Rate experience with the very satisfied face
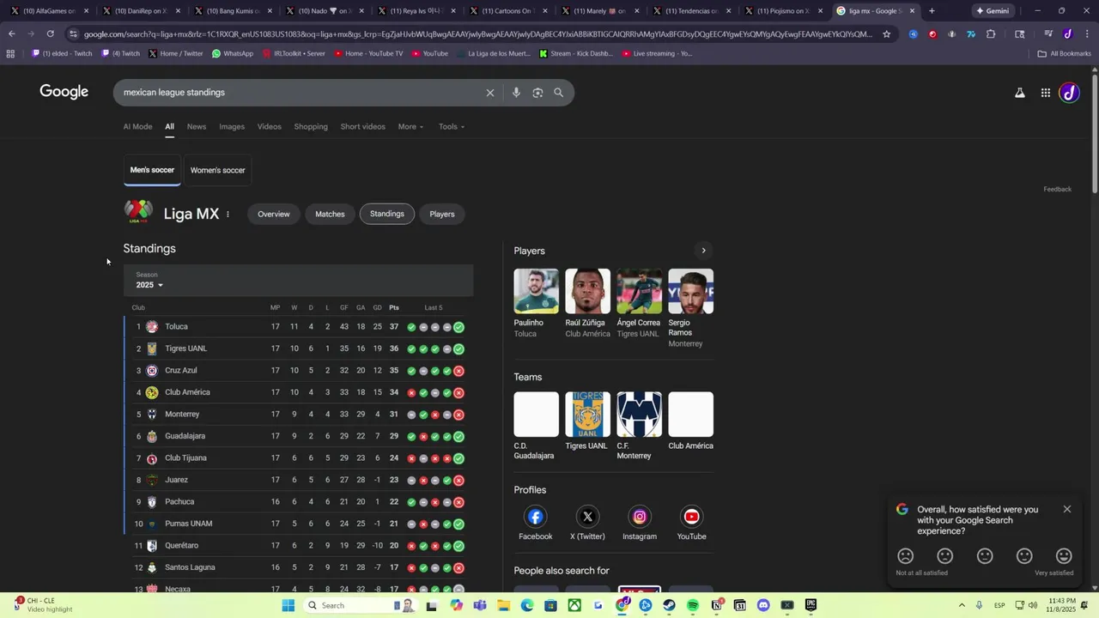 (1064, 556)
